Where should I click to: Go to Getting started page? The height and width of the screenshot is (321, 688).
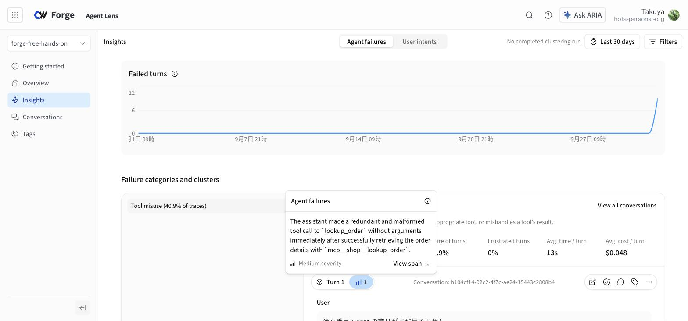49,66
